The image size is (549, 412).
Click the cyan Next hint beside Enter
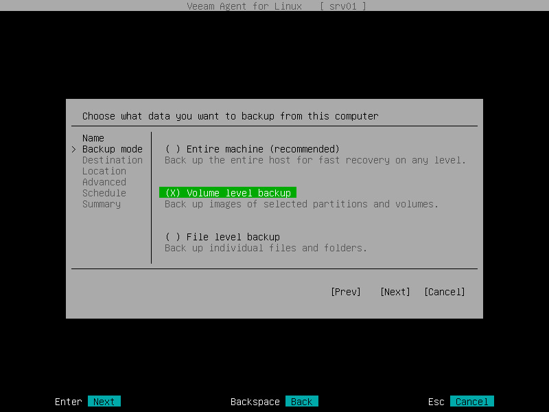(x=104, y=401)
